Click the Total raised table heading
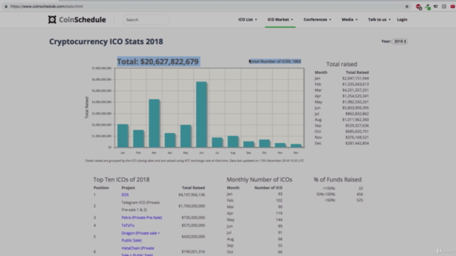The image size is (456, 256). (341, 64)
